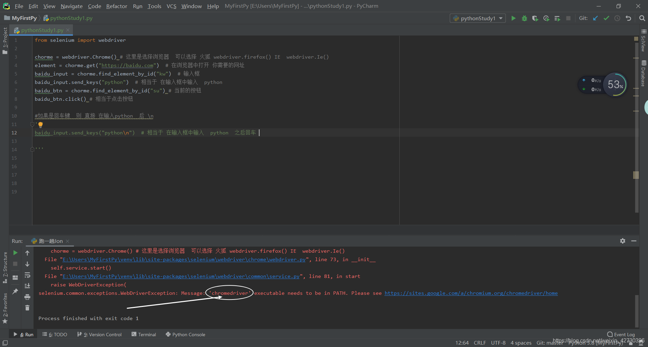
Task: Toggle the Structure tool window
Action: 5,267
